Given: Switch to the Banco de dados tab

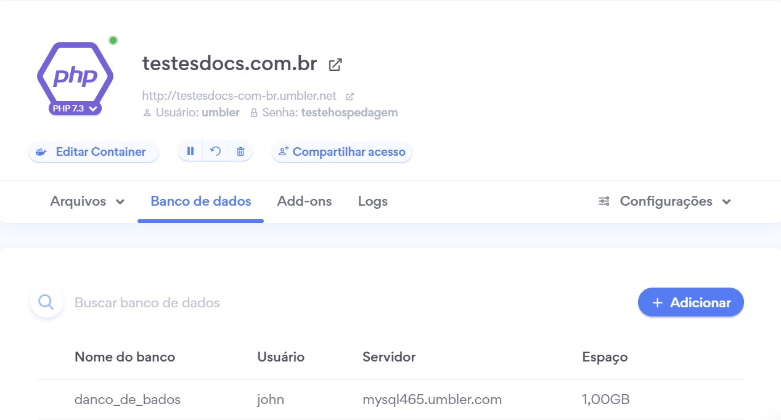Looking at the screenshot, I should pyautogui.click(x=201, y=201).
